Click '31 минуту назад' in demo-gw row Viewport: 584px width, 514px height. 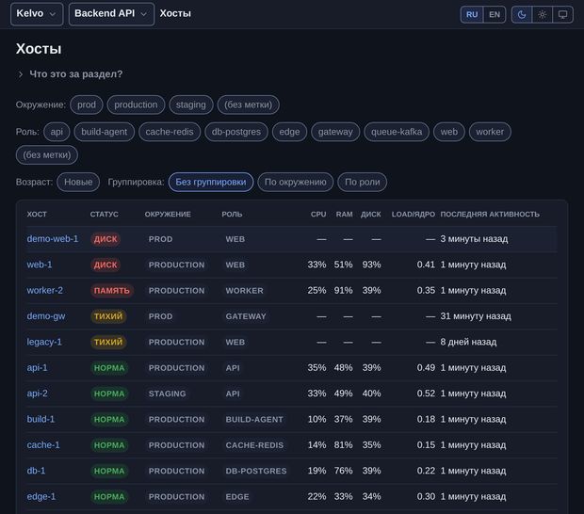point(476,316)
